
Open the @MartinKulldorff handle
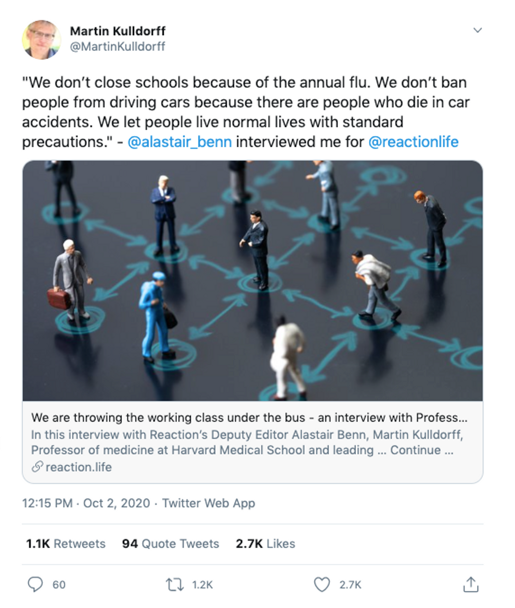(117, 47)
